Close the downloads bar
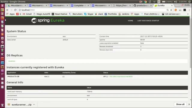The width and height of the screenshot is (192, 108). [x=189, y=104]
